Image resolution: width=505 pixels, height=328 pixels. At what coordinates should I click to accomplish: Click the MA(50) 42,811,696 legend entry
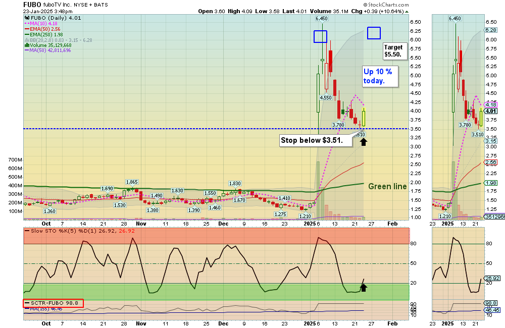point(47,50)
